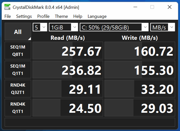Click the SEQ1M Q8T1 write result 160.72
This screenshot has width=180, height=131.
click(x=140, y=50)
